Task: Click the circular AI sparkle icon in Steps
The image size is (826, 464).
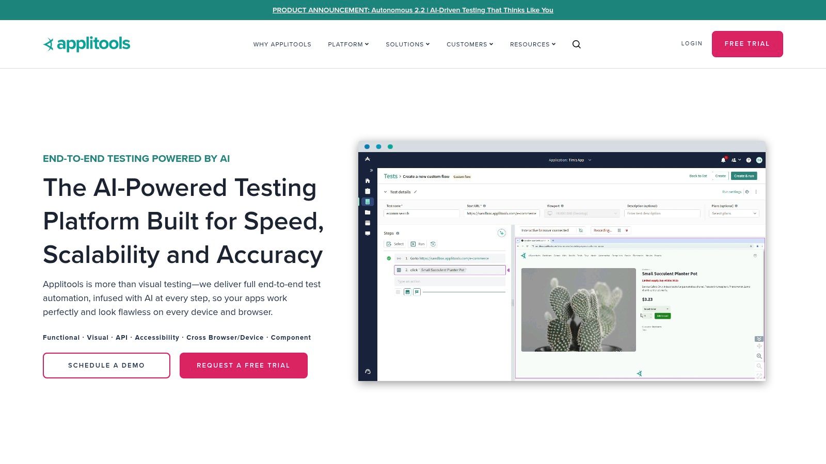Action: point(501,233)
